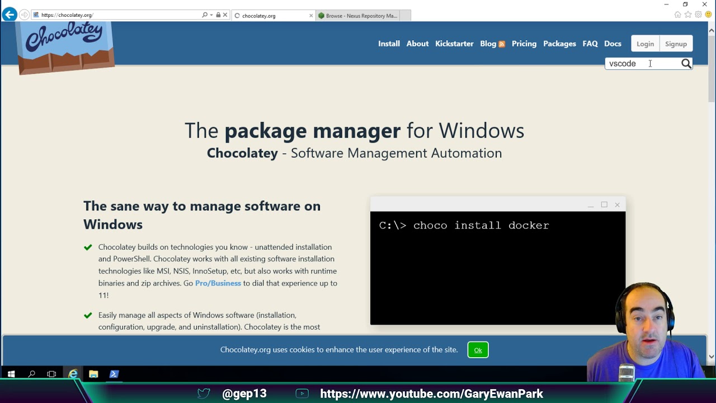
Task: Click the Chocolatey logo
Action: coord(65,47)
